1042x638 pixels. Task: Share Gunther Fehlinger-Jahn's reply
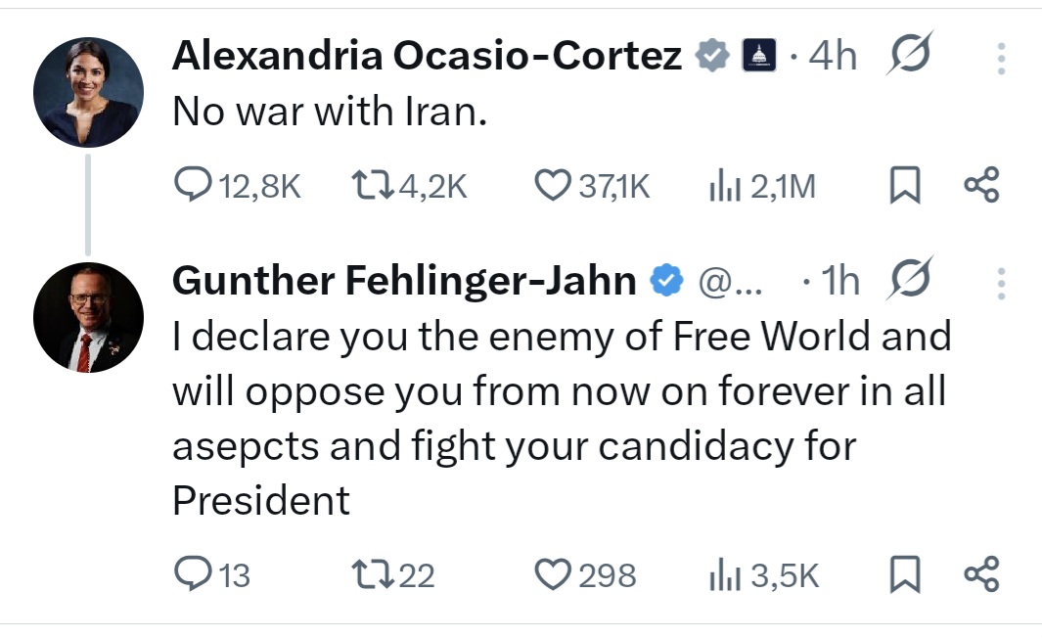click(981, 574)
